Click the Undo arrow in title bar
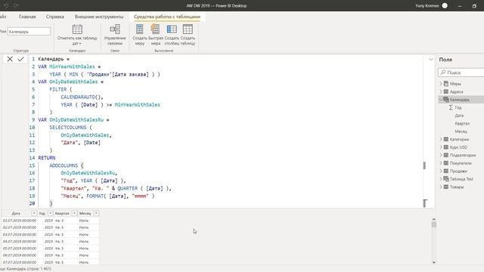 [6, 5]
